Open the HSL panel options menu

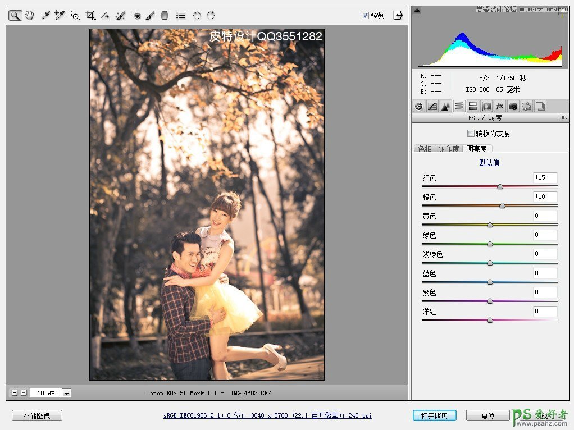(563, 118)
